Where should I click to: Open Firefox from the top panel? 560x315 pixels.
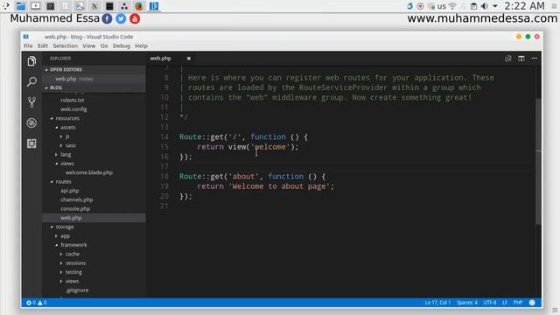point(139,6)
